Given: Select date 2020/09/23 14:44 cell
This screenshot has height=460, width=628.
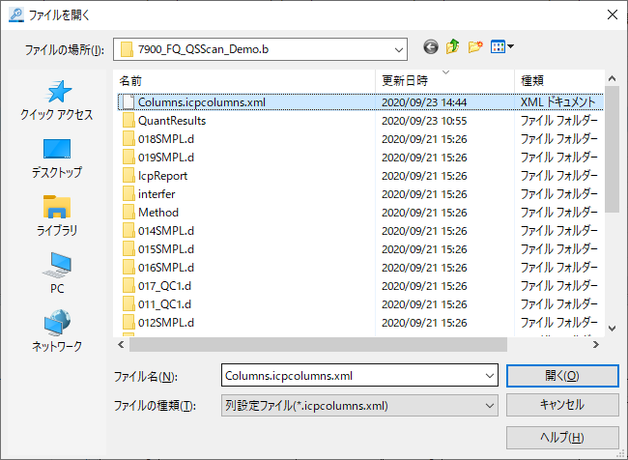Looking at the screenshot, I should (424, 102).
